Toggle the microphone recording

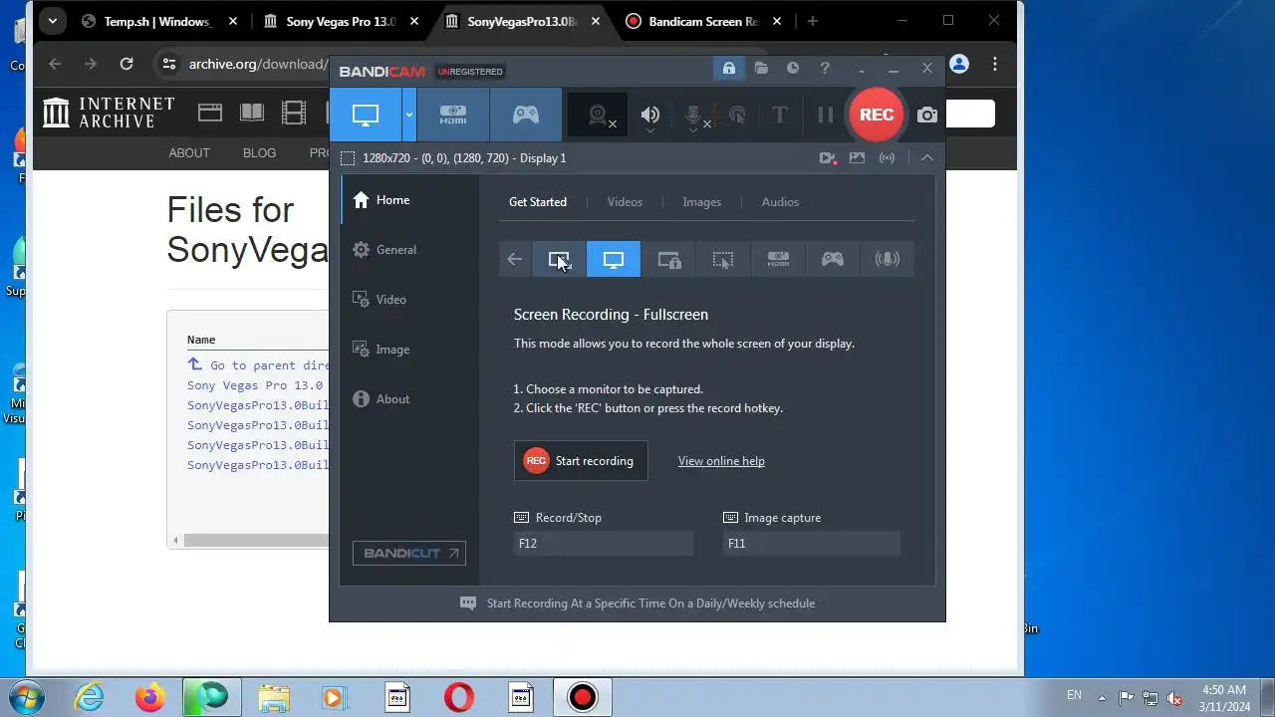694,115
